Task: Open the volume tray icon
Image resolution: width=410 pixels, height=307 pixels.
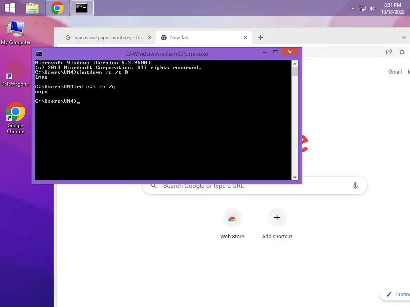Action: 372,8
